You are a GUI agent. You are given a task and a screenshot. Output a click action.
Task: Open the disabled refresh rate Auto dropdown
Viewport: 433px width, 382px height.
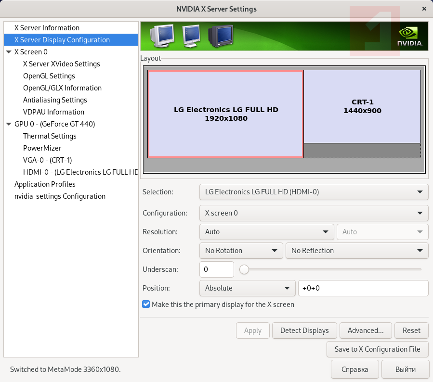pyautogui.click(x=382, y=232)
